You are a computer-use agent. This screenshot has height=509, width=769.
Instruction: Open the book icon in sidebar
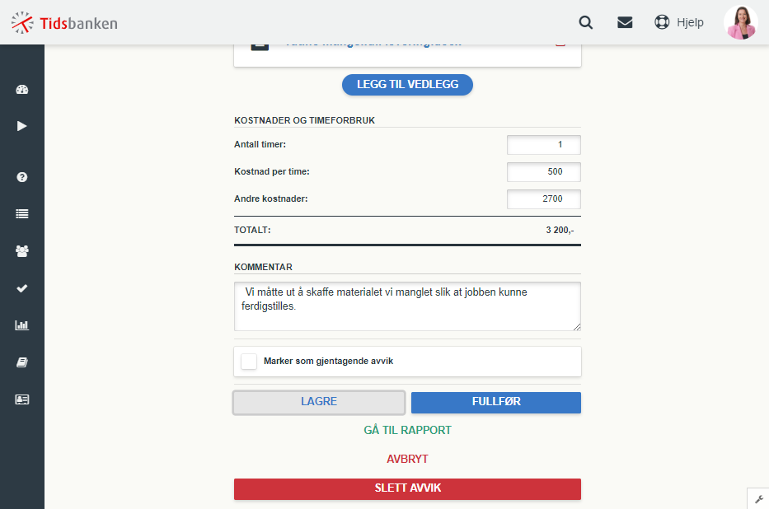tap(22, 362)
